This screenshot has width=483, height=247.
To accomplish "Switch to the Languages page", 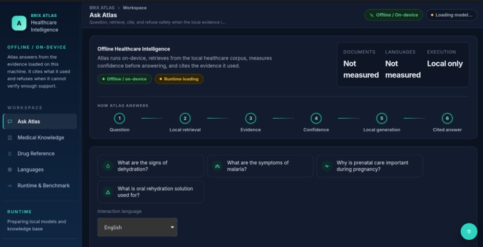I will (40, 170).
